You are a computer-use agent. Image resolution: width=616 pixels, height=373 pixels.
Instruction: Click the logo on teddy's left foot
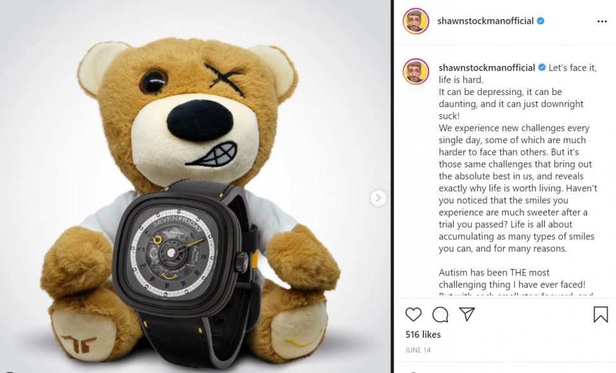click(x=80, y=344)
